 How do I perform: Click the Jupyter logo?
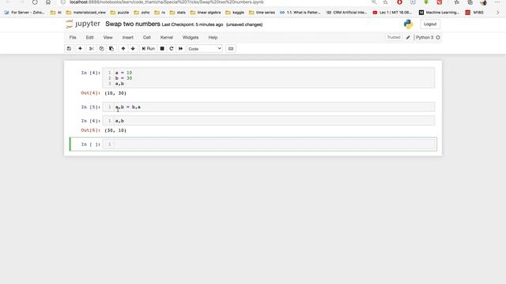(83, 24)
